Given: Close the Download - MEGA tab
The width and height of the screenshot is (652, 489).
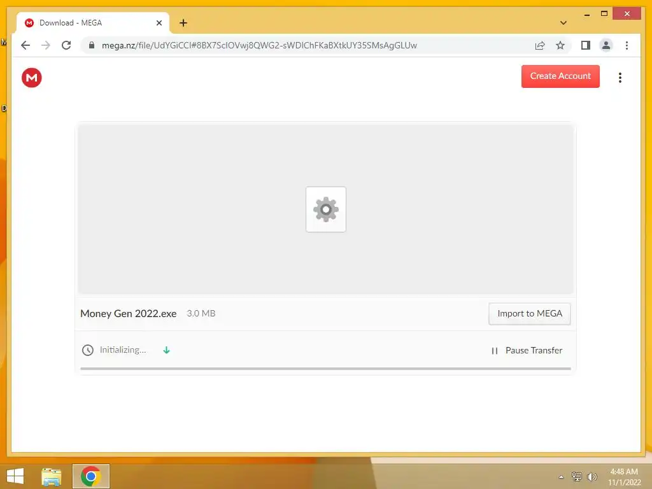Looking at the screenshot, I should tap(159, 23).
